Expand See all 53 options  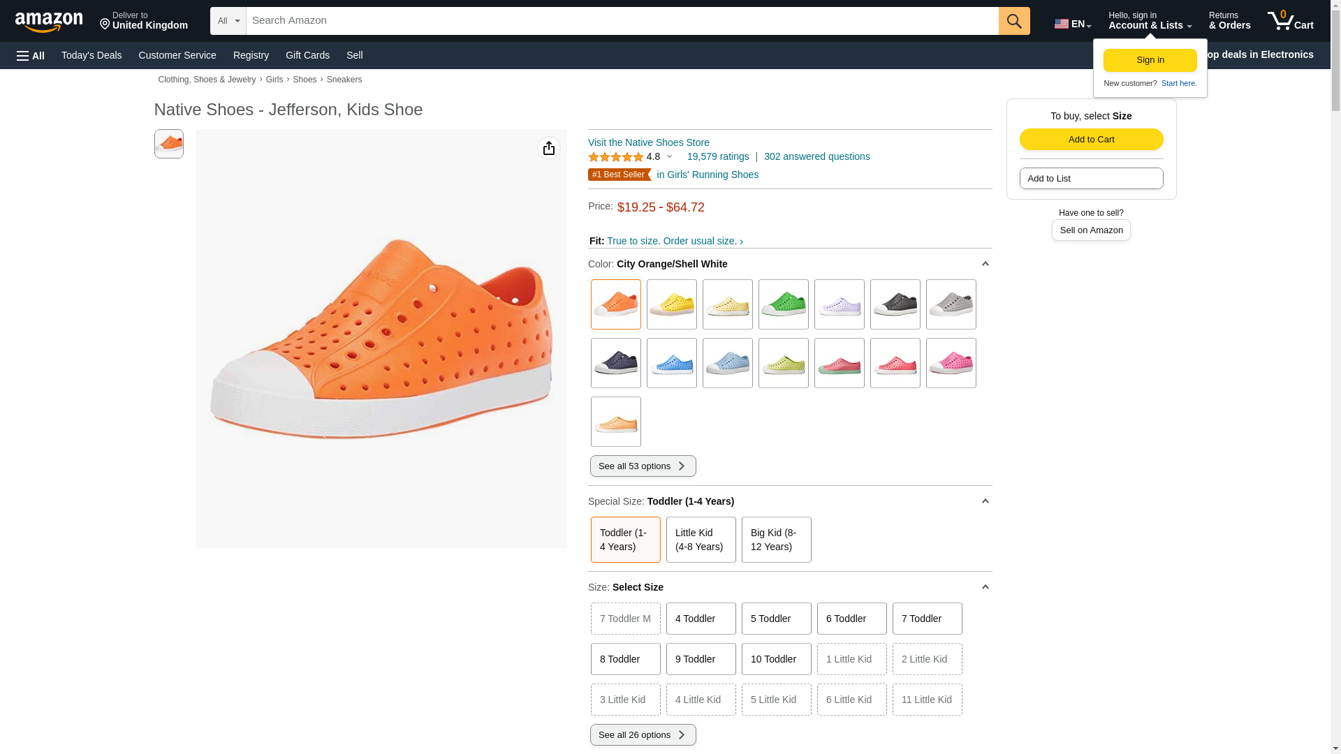click(x=643, y=466)
